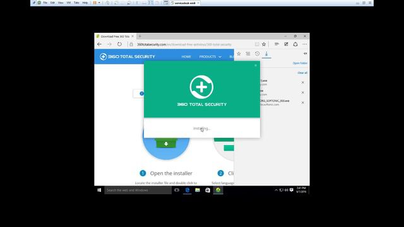The width and height of the screenshot is (404, 227).
Task: Show Downloads in Hub panel
Action: point(266,54)
